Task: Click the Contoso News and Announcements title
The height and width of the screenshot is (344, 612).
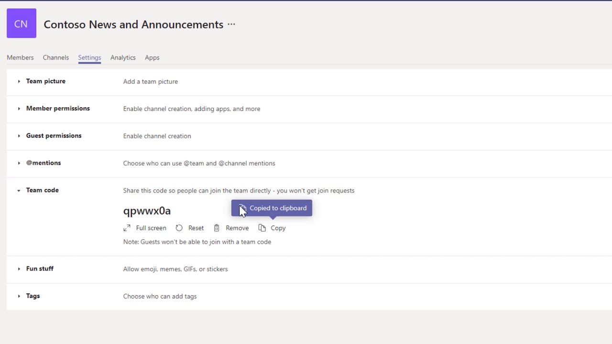Action: (x=133, y=24)
